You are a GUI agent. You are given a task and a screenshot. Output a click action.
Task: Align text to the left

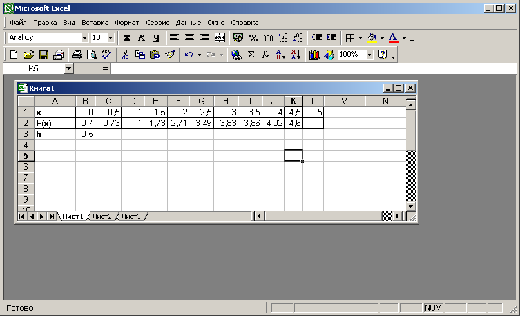tap(175, 38)
